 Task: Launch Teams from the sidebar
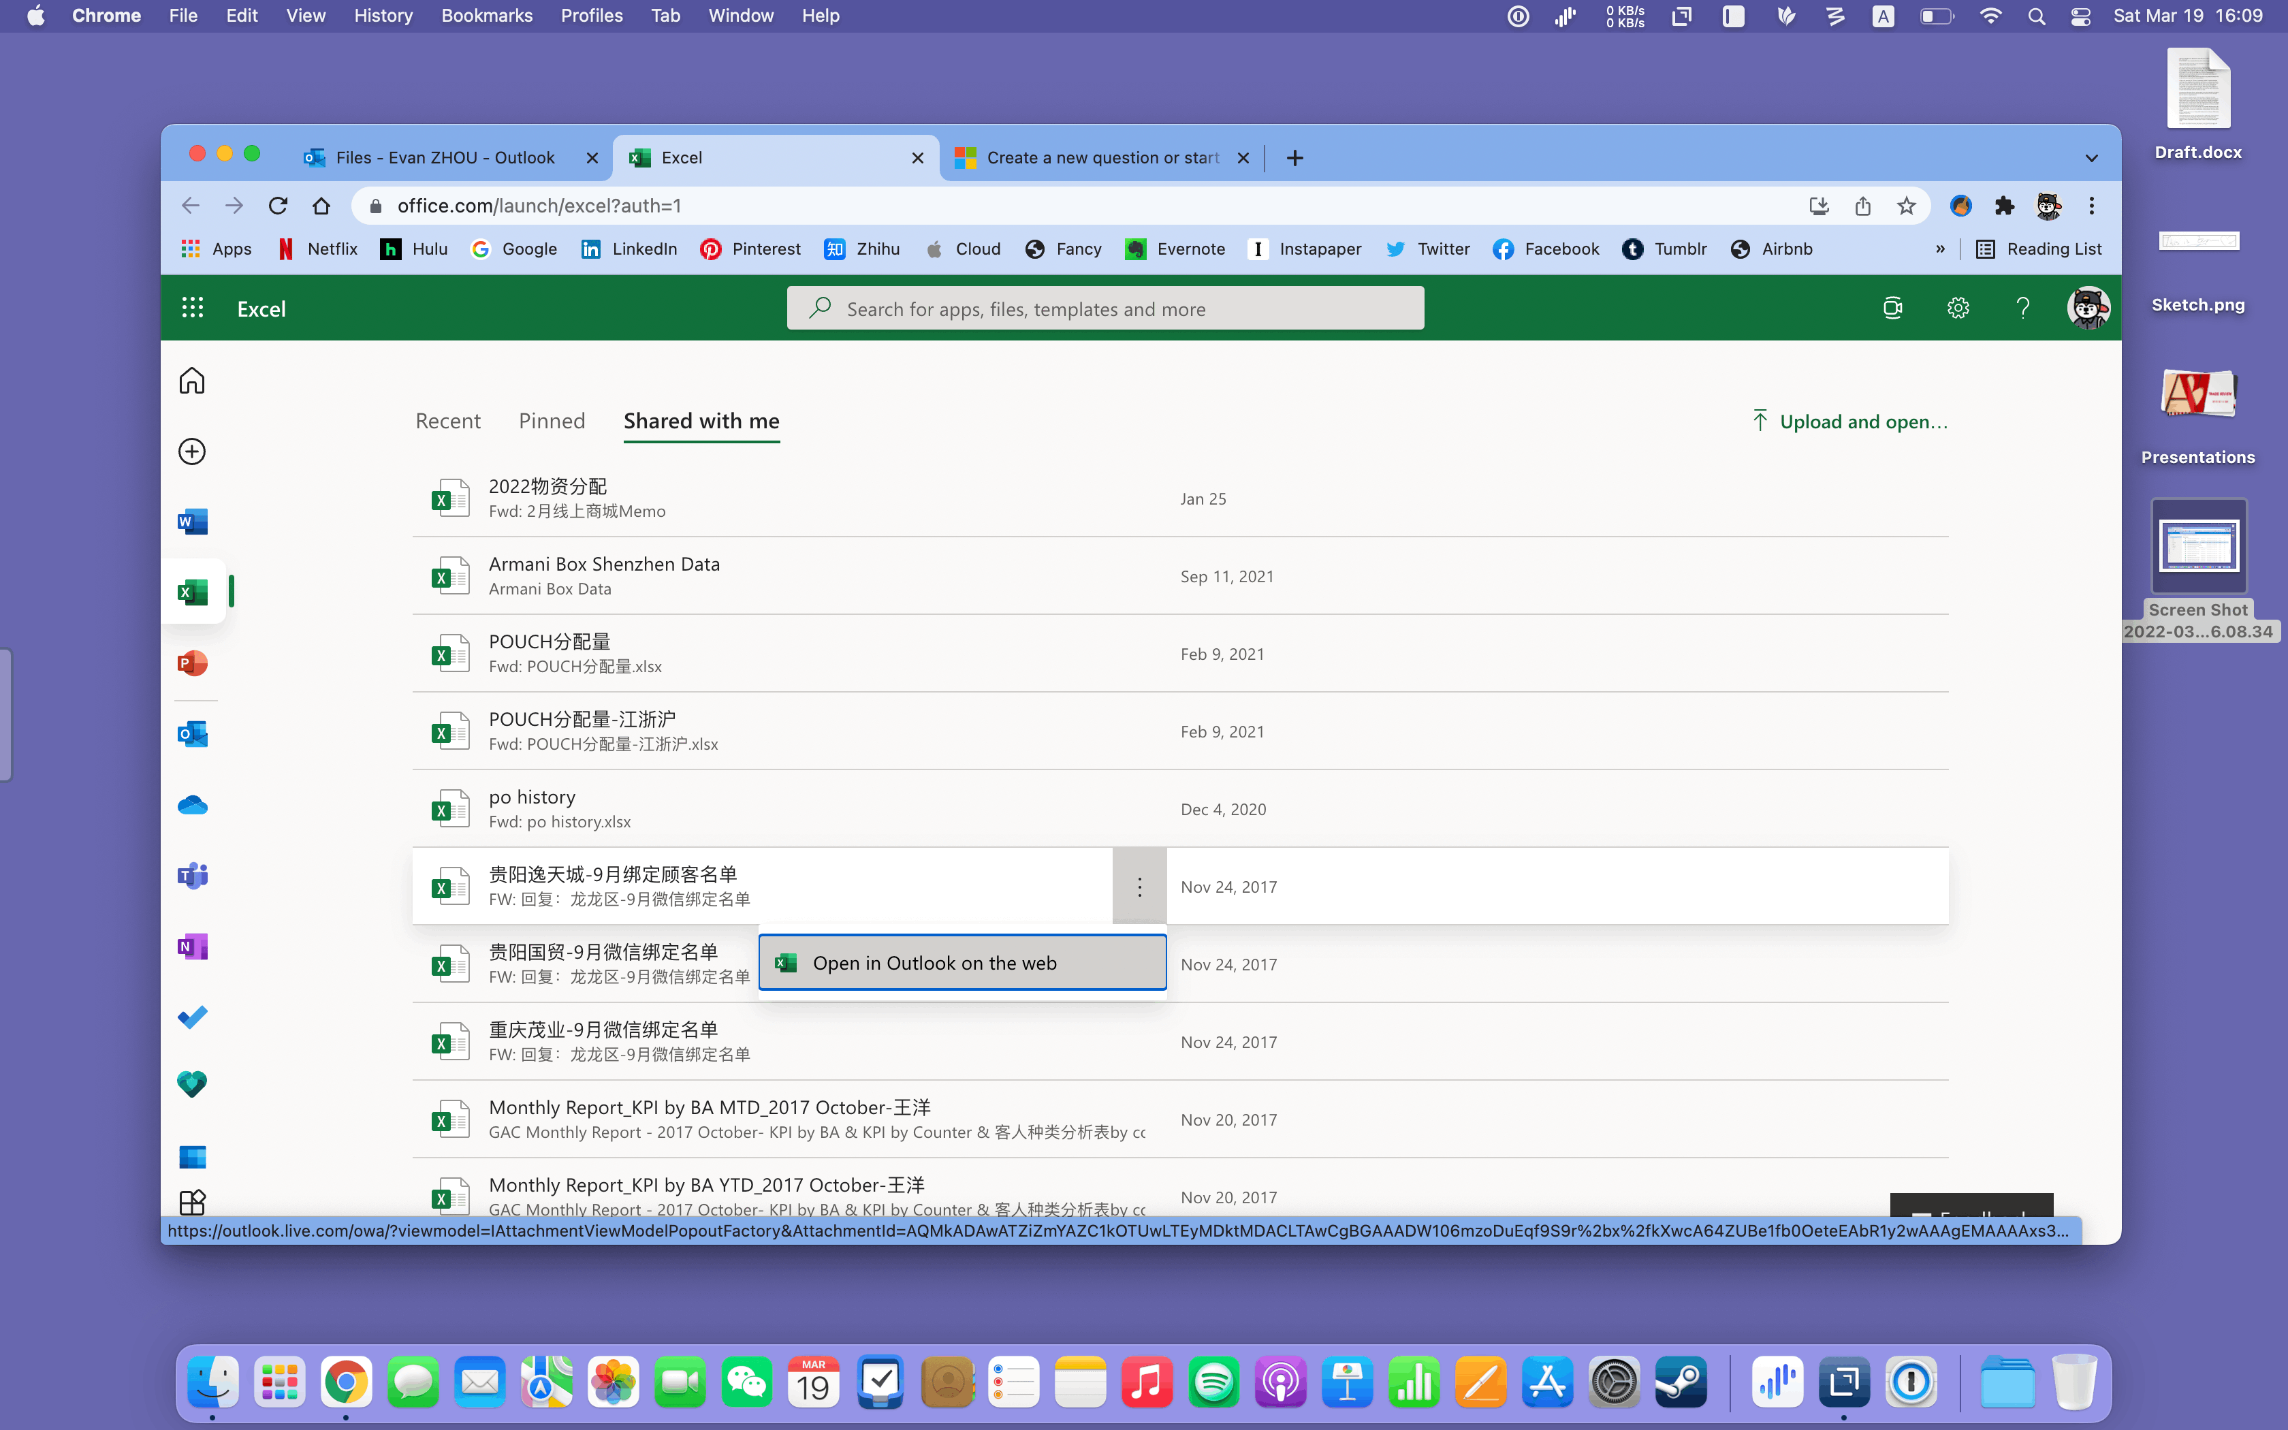pos(192,876)
